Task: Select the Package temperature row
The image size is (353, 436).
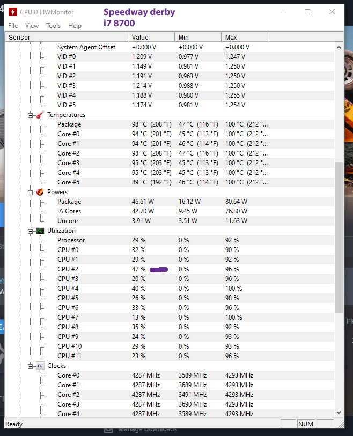Action: point(69,124)
